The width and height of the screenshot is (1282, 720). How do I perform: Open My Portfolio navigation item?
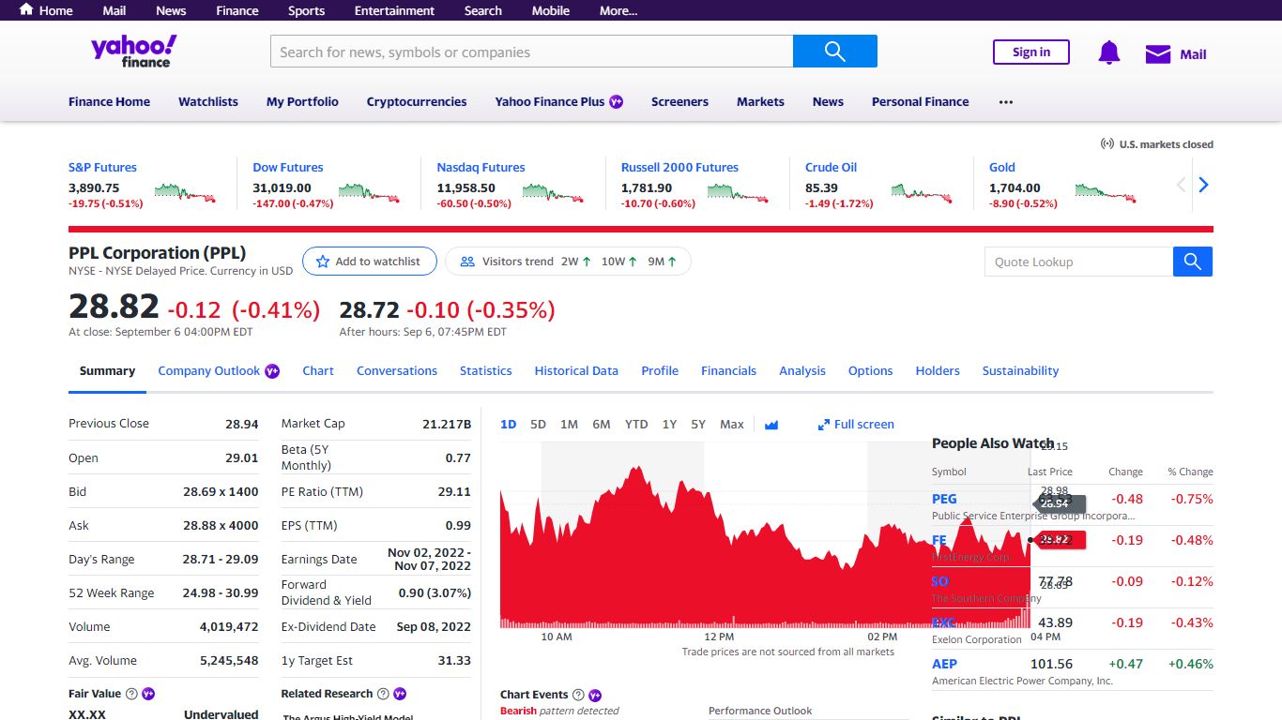(x=302, y=101)
